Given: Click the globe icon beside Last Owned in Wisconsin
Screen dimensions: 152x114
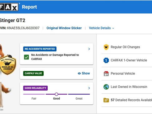Looking at the screenshot, I should [106, 87].
